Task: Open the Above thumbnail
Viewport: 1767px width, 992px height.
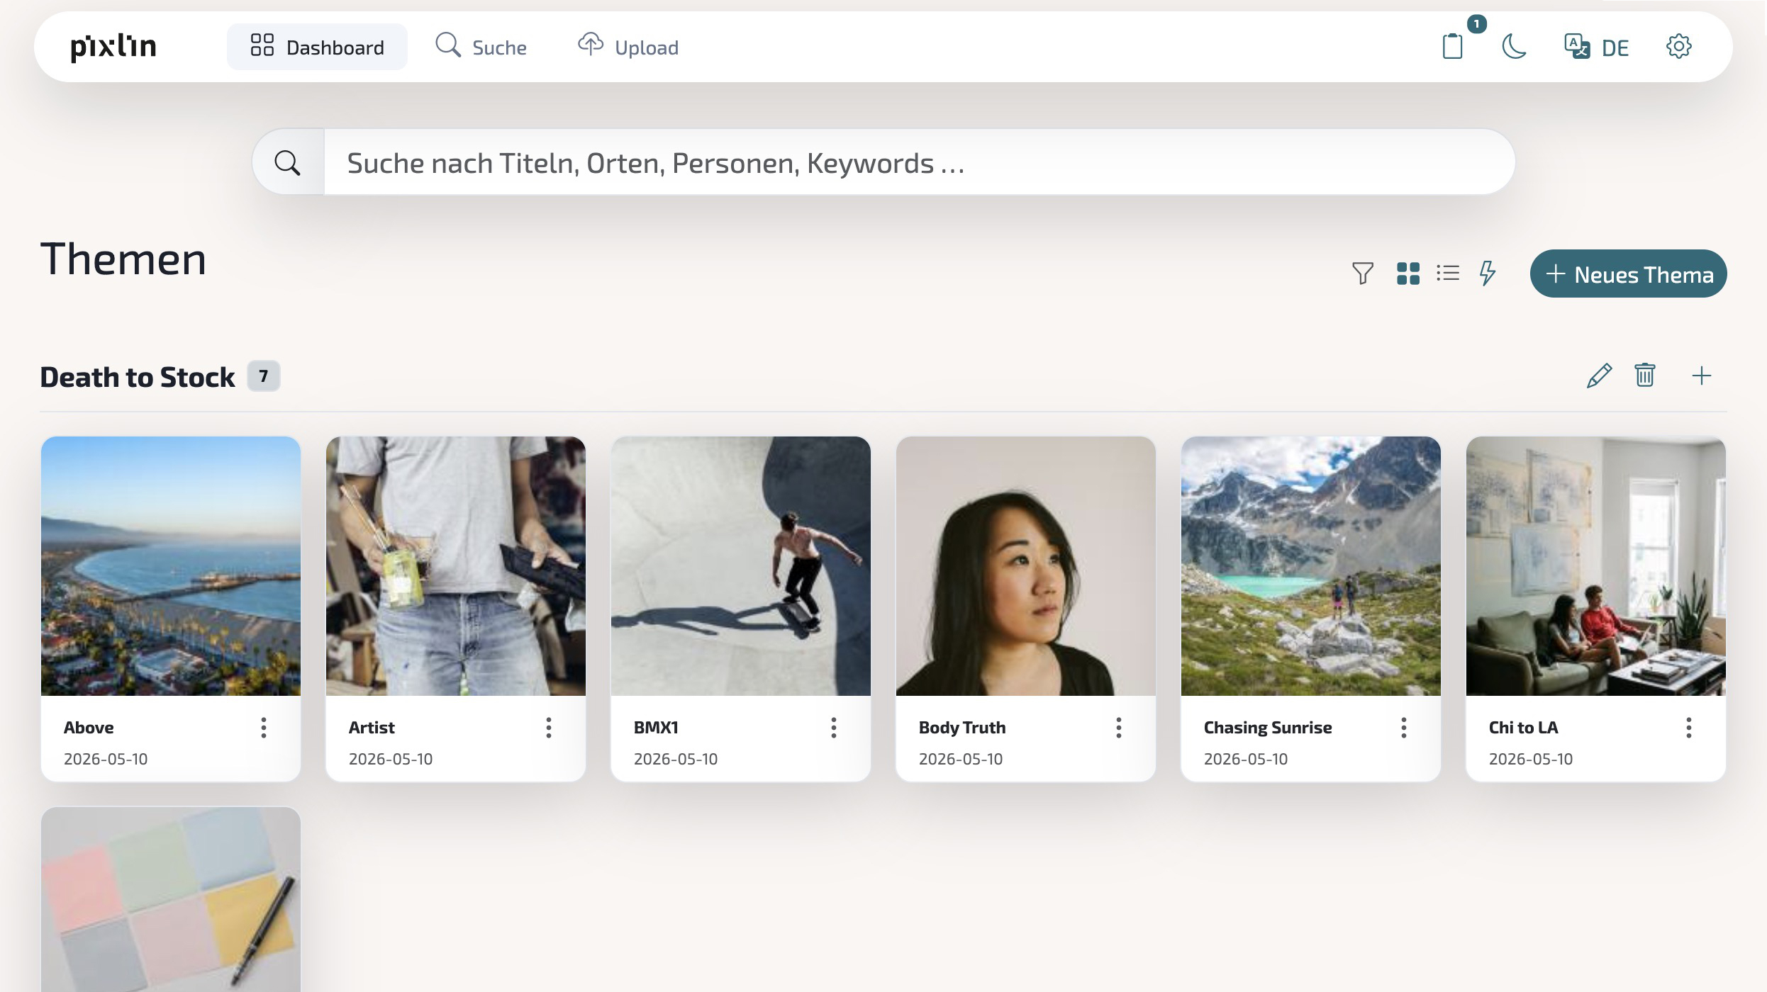Action: pos(171,566)
